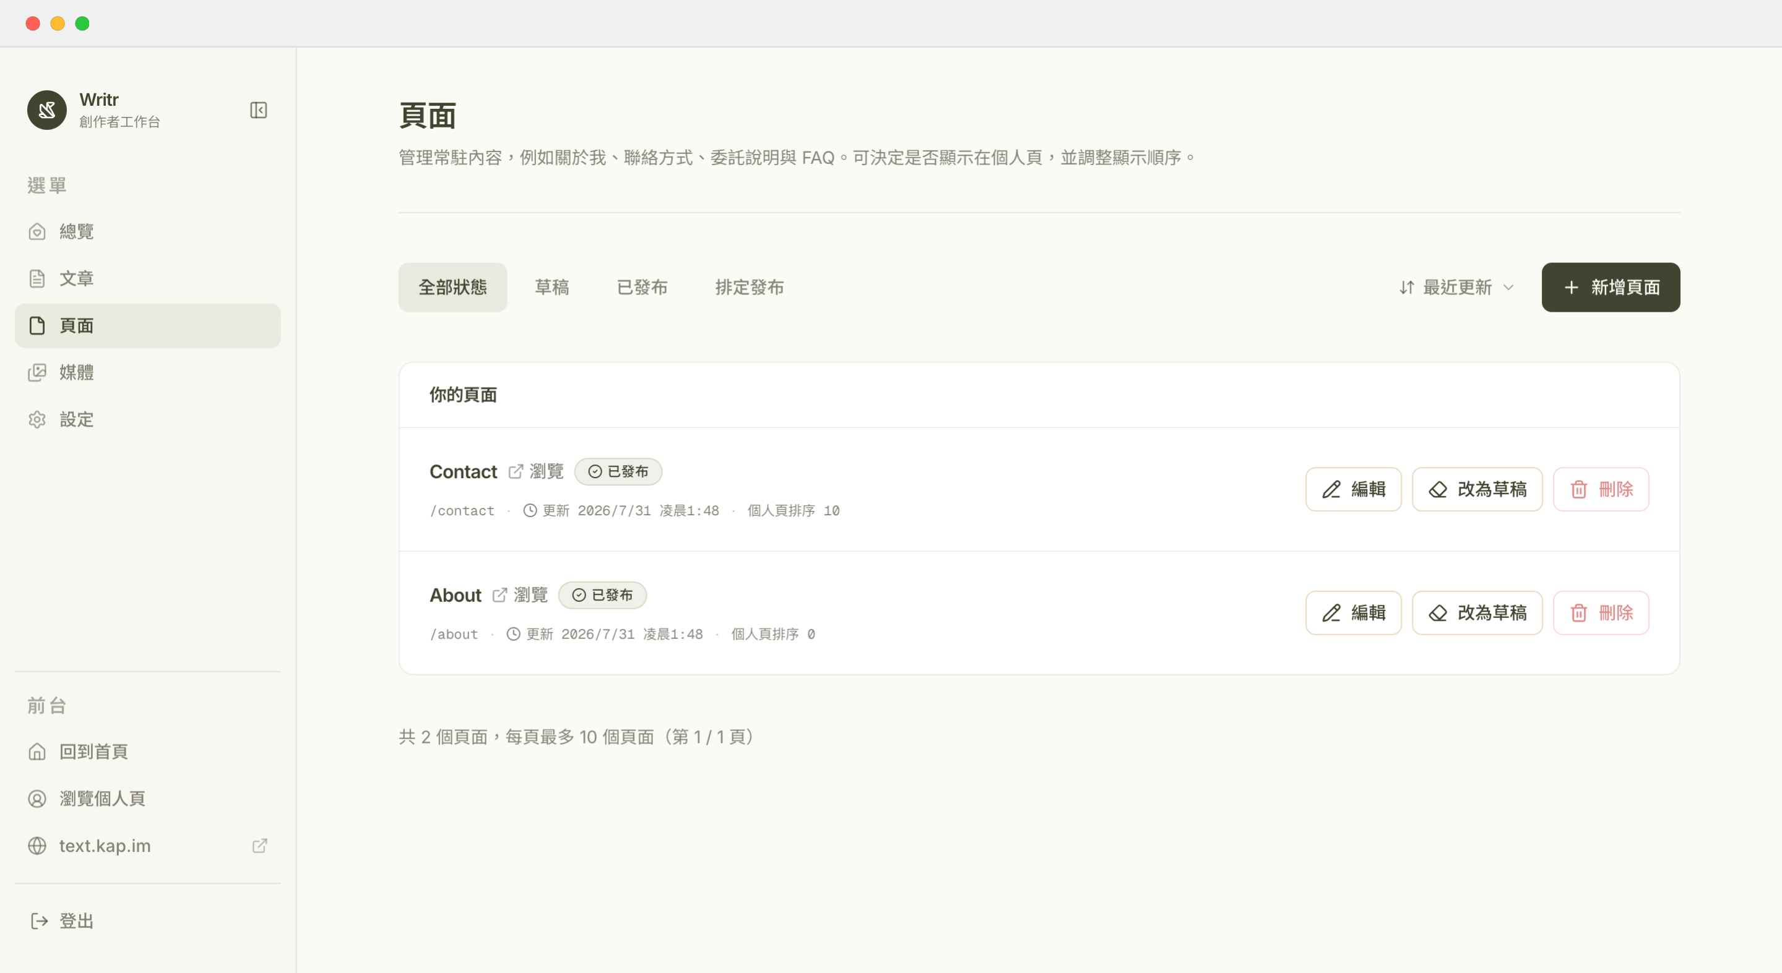Click the /contact slug text
This screenshot has height=973, width=1782.
pyautogui.click(x=462, y=510)
